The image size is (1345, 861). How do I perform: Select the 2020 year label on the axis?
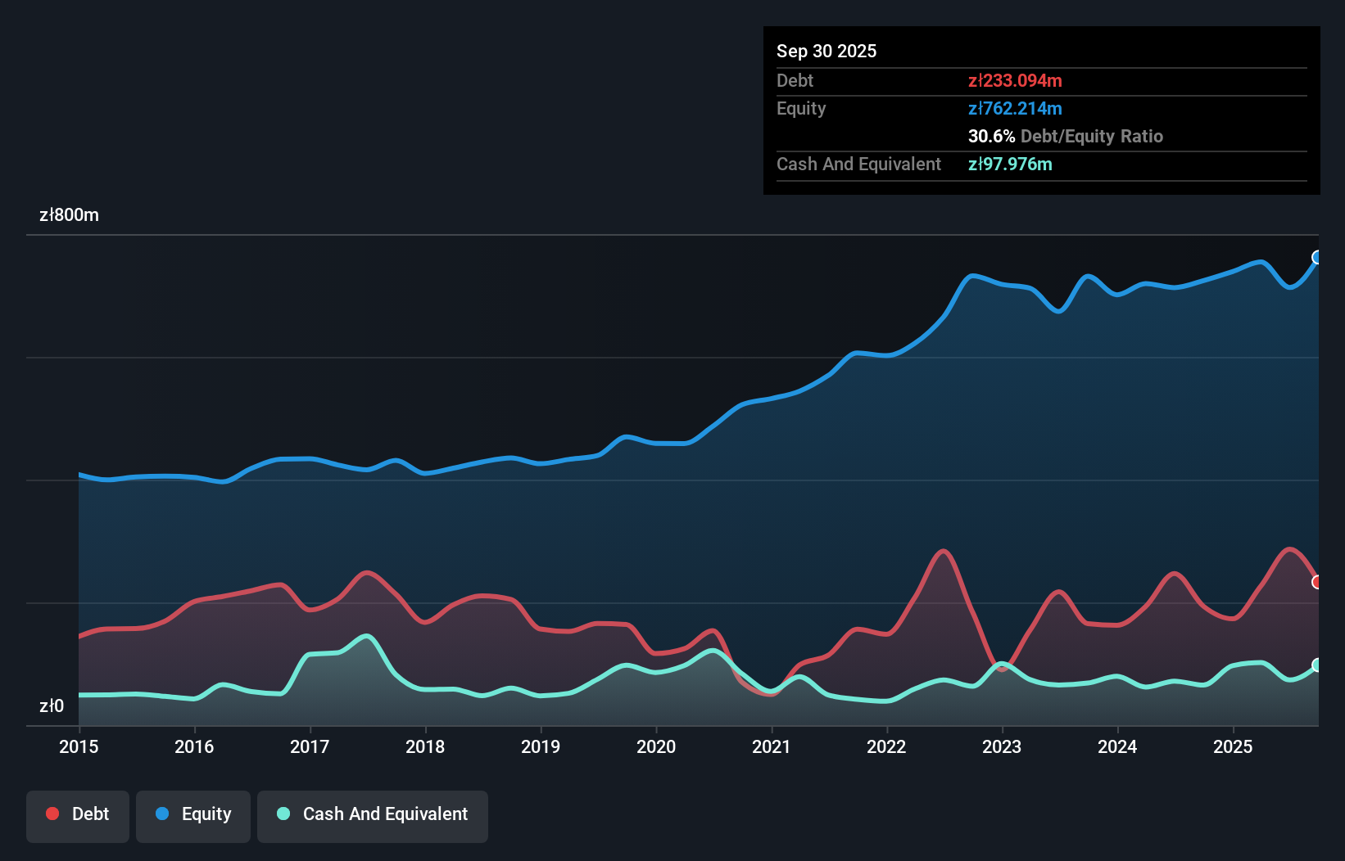(656, 747)
